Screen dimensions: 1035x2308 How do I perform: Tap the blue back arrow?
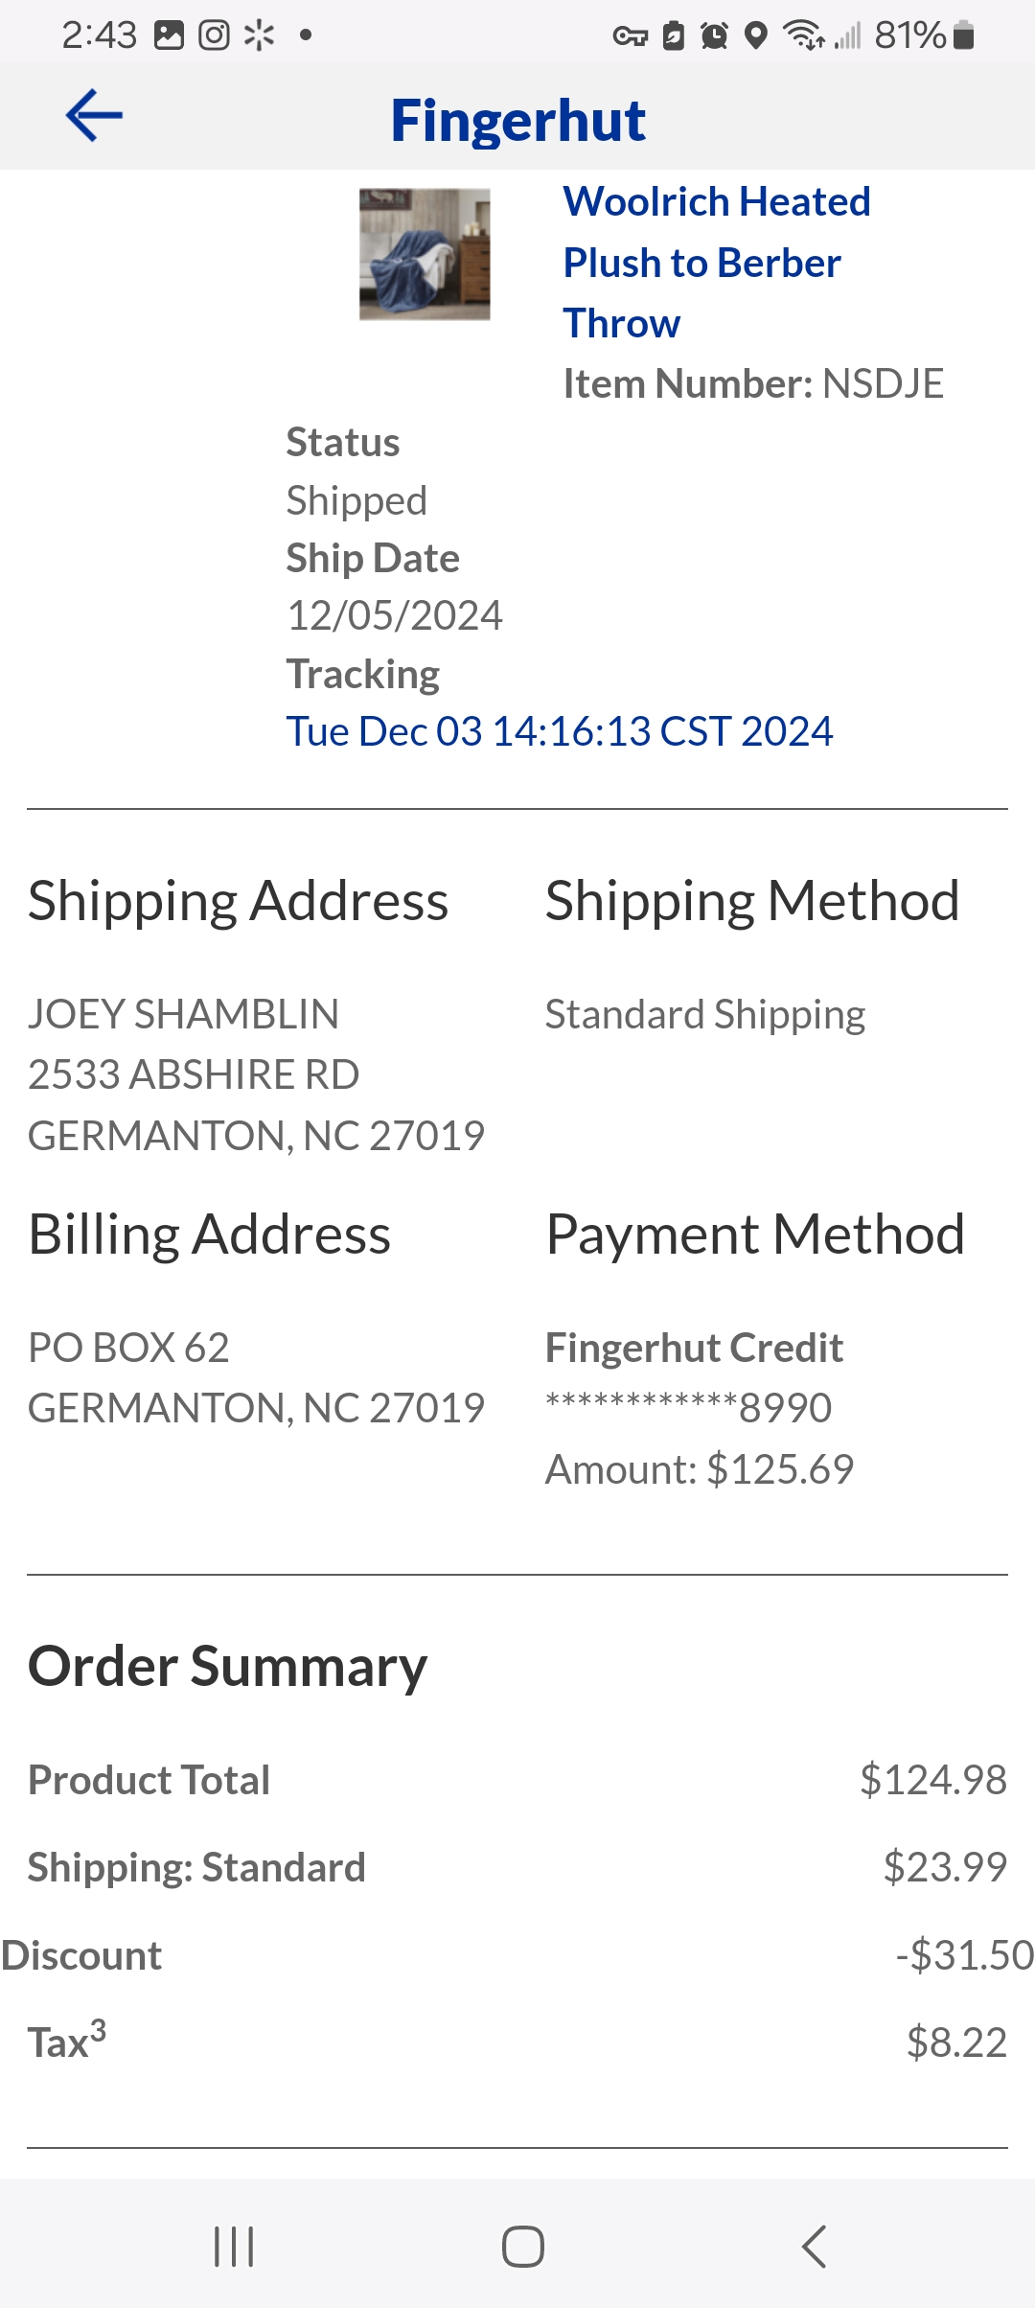(94, 116)
